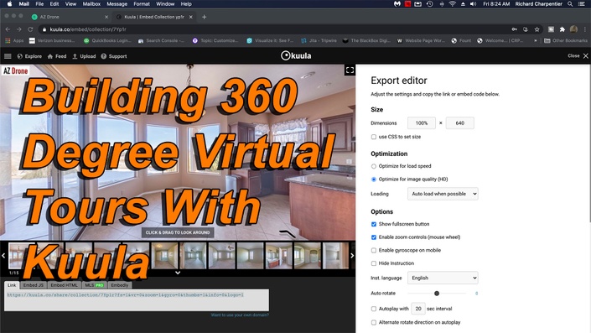Image resolution: width=591 pixels, height=333 pixels.
Task: Check the 'Hide instruction' option
Action: 374,263
